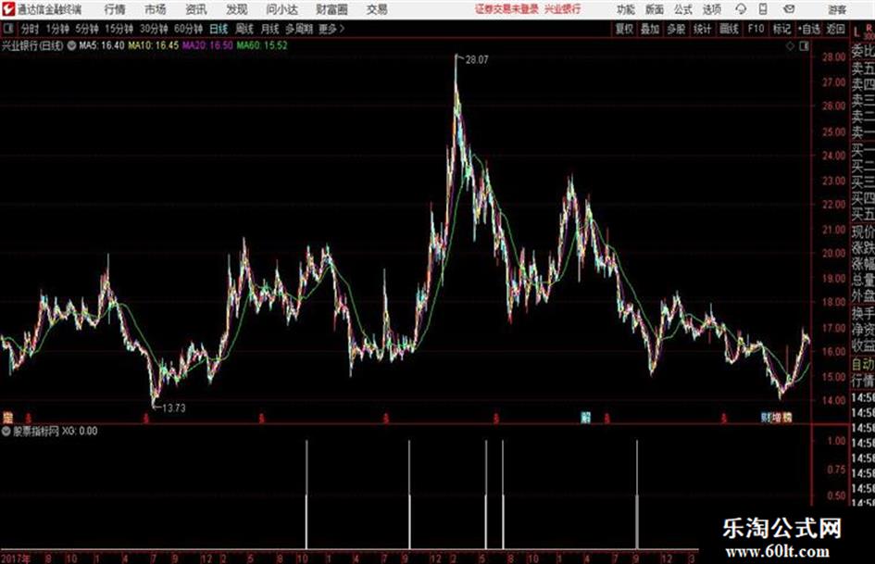Click the MA5: 16.40 value

click(x=102, y=45)
